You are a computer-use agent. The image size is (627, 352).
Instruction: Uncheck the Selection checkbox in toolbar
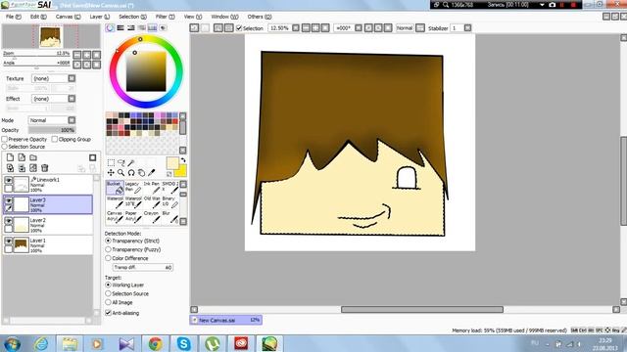[239, 28]
